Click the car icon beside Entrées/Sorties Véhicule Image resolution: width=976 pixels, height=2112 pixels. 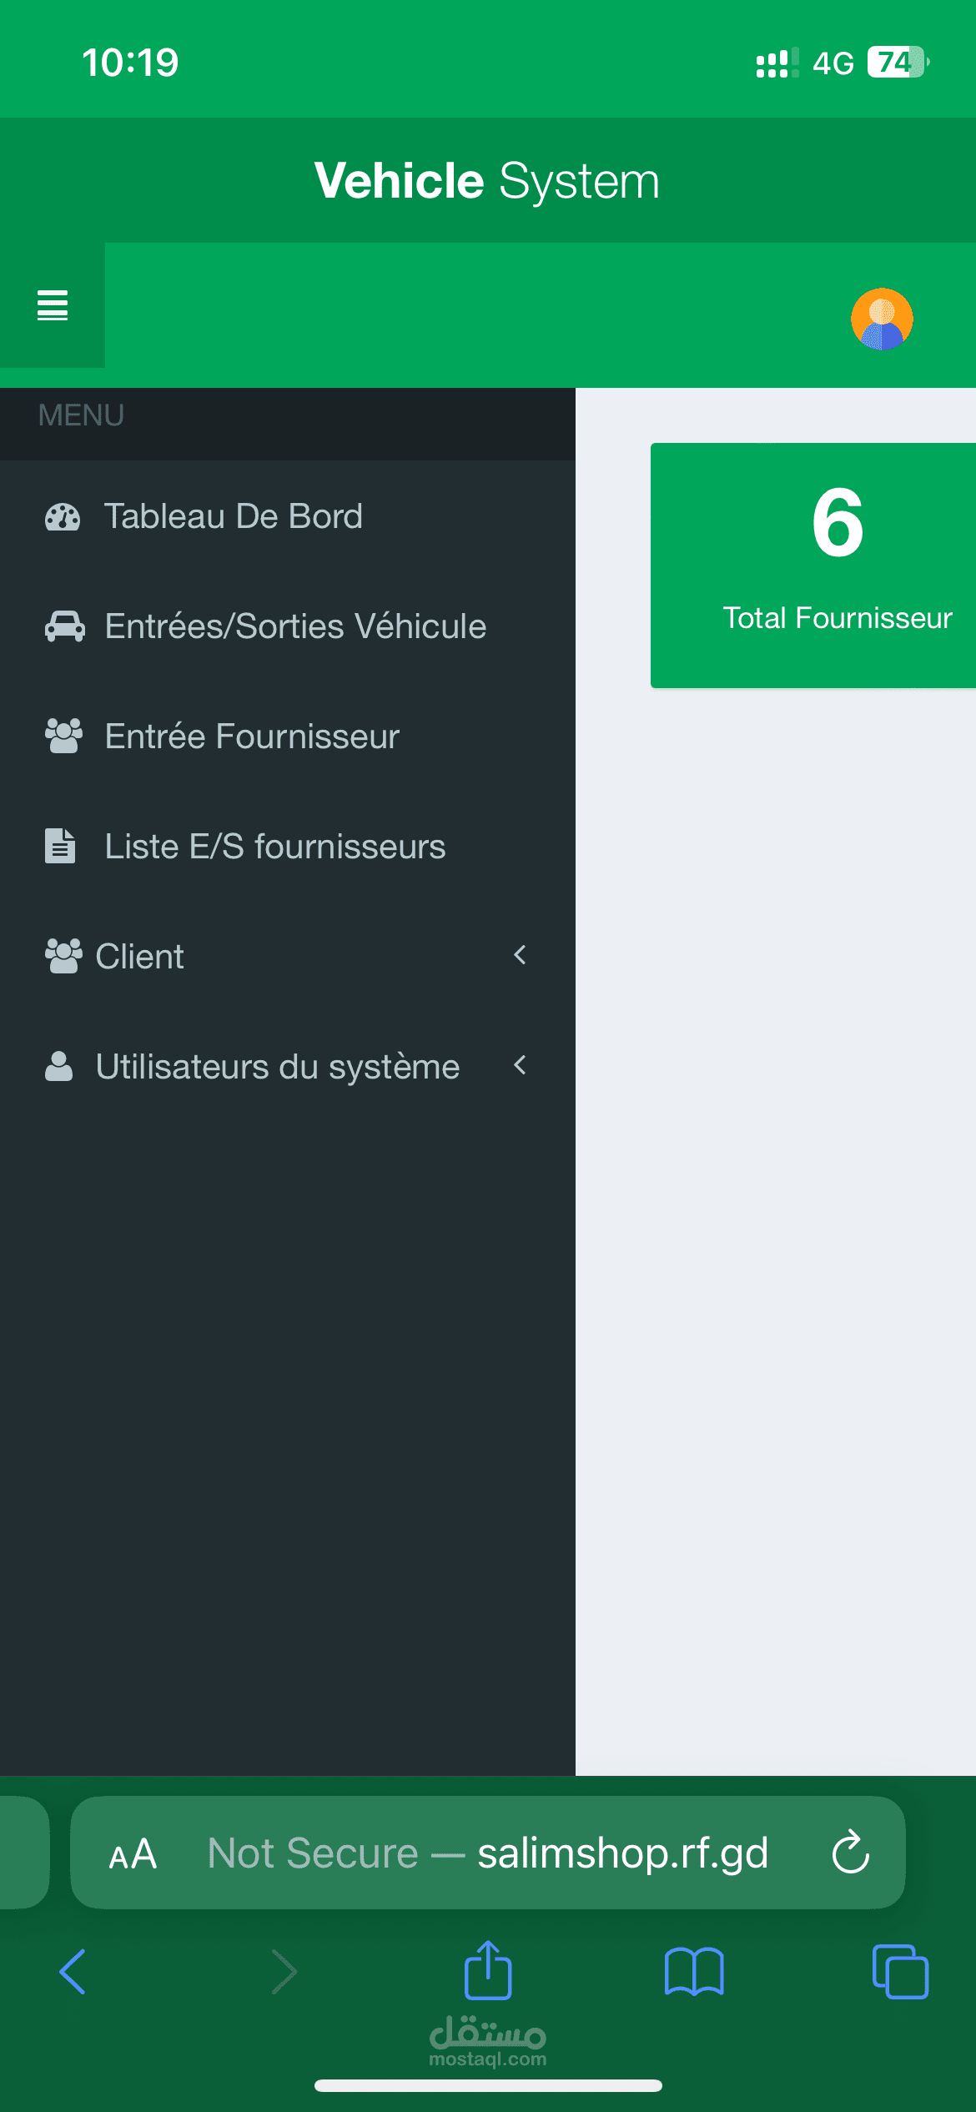click(x=64, y=626)
